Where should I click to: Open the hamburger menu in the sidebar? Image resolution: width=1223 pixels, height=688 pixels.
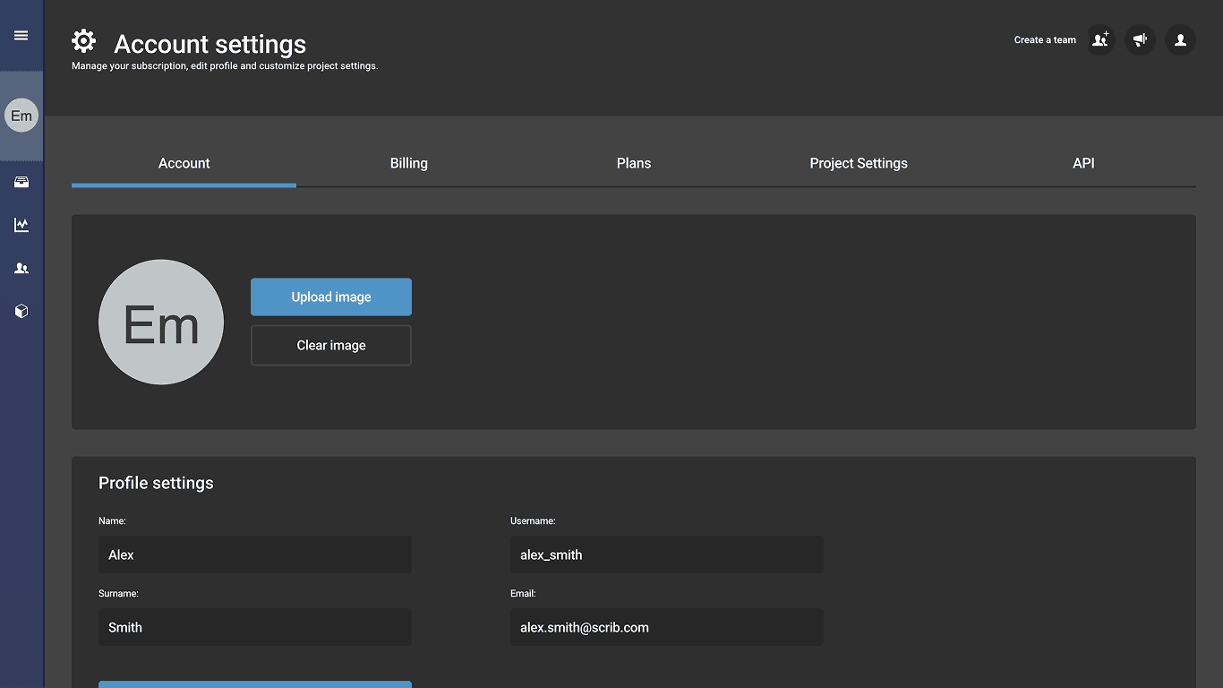[21, 36]
